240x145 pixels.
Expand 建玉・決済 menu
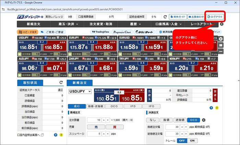(x=68, y=24)
